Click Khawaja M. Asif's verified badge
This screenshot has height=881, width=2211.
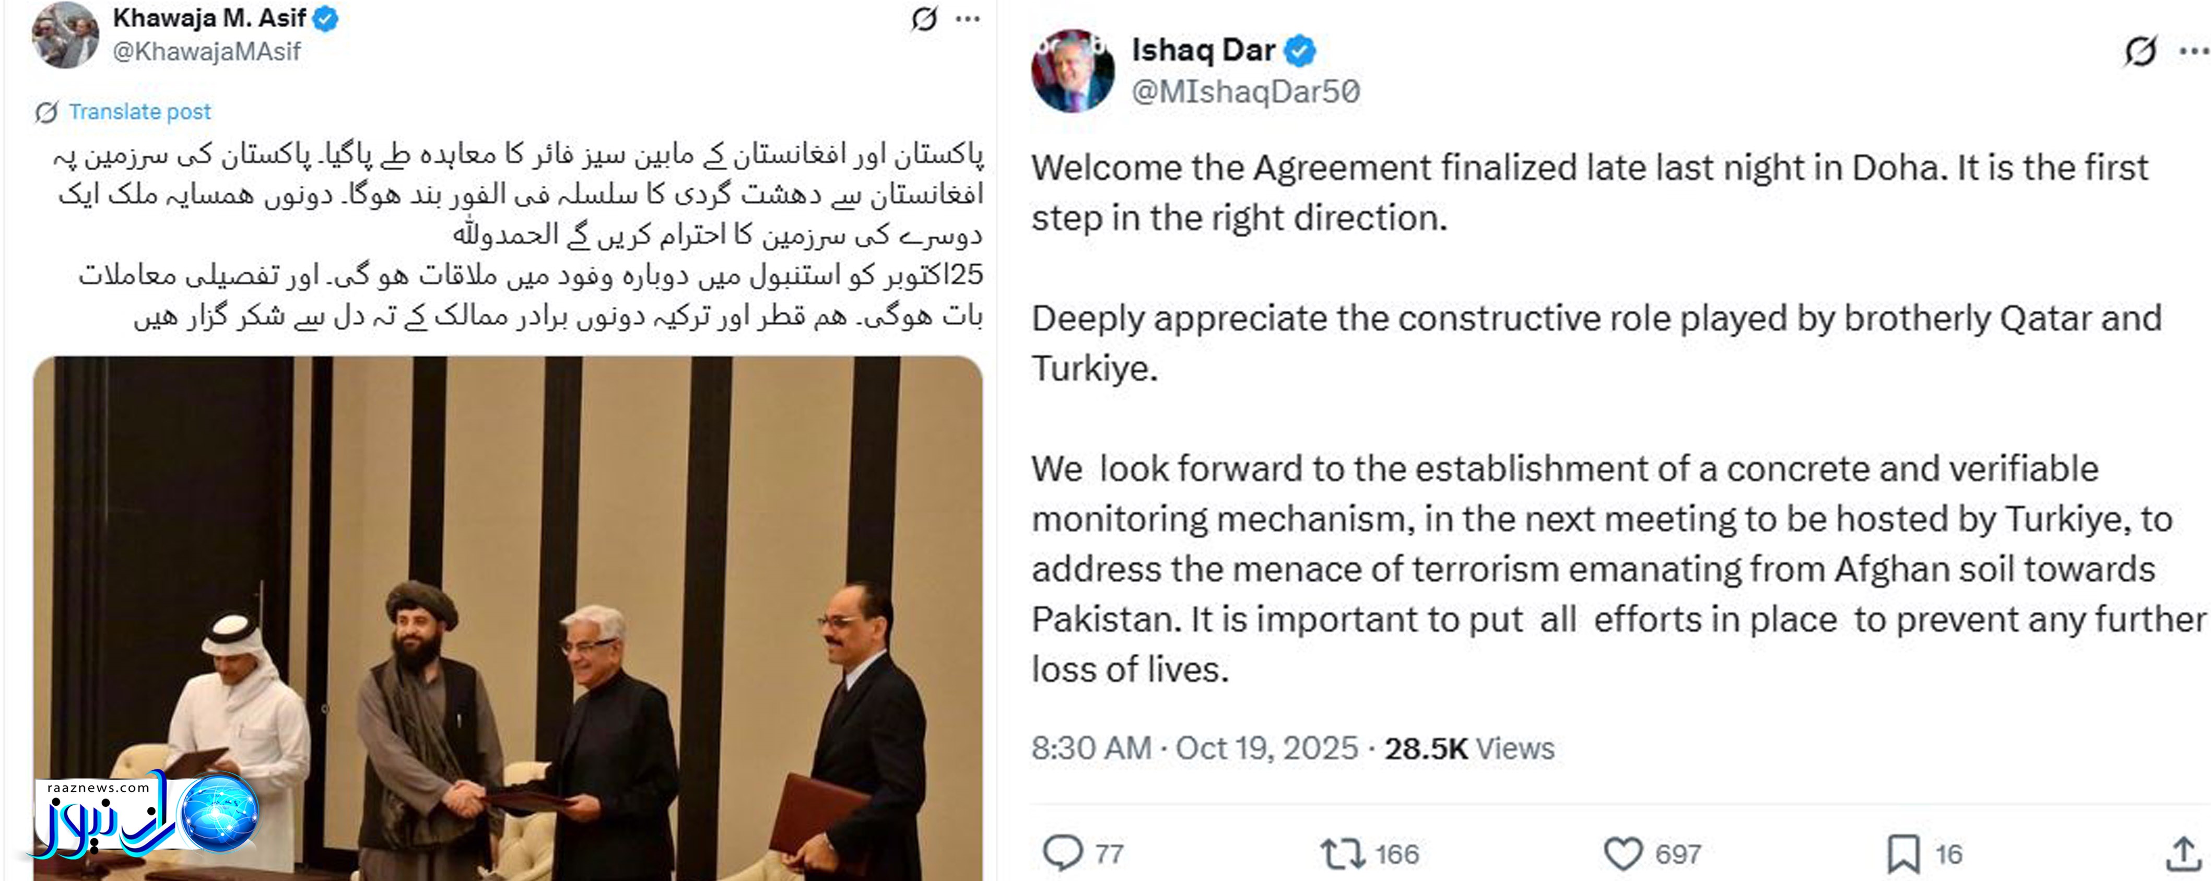click(x=325, y=18)
